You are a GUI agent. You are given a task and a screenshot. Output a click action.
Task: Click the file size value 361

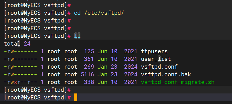coord(89,59)
